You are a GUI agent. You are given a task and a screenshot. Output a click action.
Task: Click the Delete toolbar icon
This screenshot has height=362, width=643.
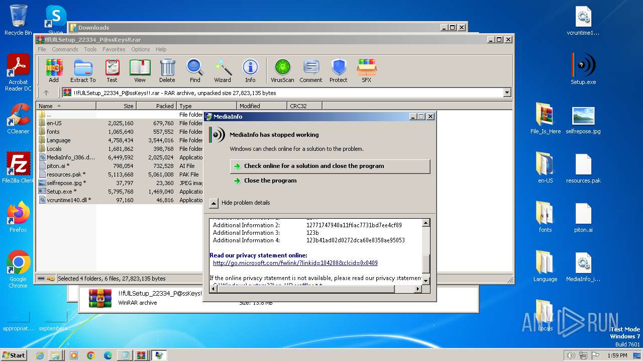167,70
